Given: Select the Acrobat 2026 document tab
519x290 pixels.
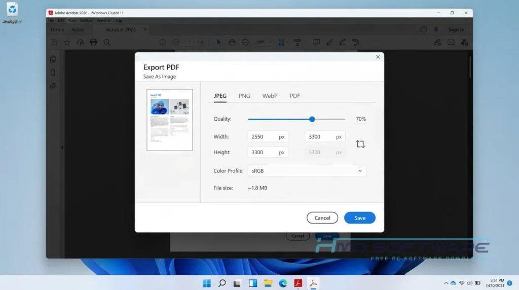Looking at the screenshot, I should pyautogui.click(x=121, y=29).
